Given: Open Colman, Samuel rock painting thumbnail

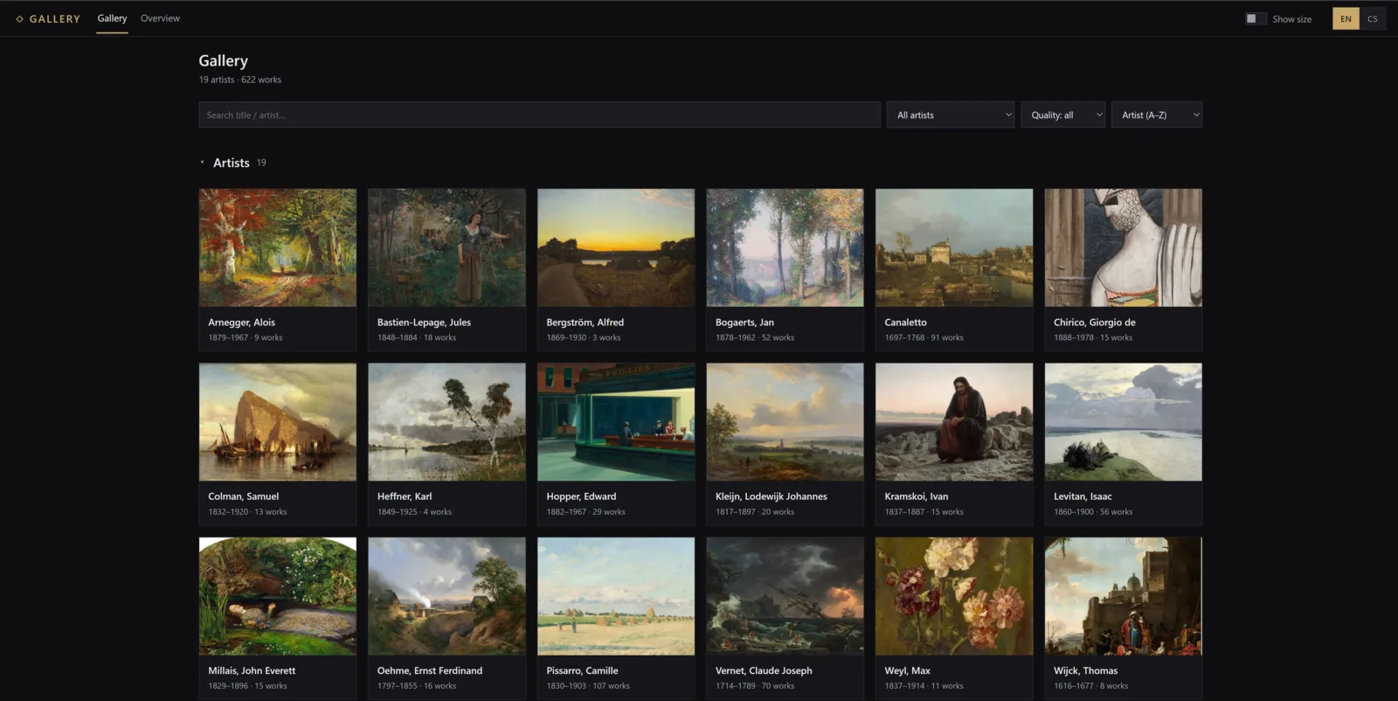Looking at the screenshot, I should pos(278,422).
